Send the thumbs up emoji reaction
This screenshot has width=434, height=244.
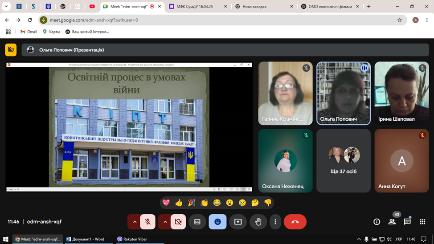pos(179,203)
